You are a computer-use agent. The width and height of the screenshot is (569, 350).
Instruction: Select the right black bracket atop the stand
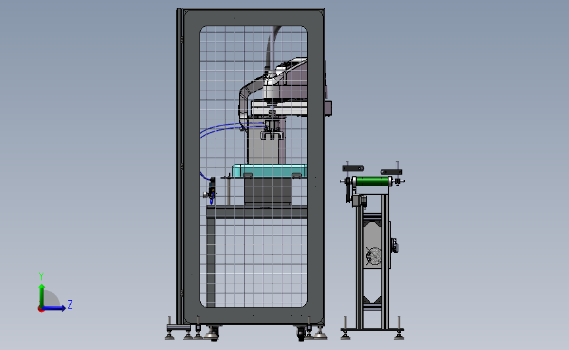pyautogui.click(x=391, y=172)
